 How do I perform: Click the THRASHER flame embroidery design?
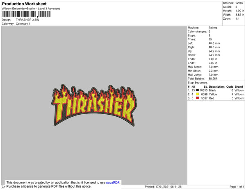click(x=94, y=105)
